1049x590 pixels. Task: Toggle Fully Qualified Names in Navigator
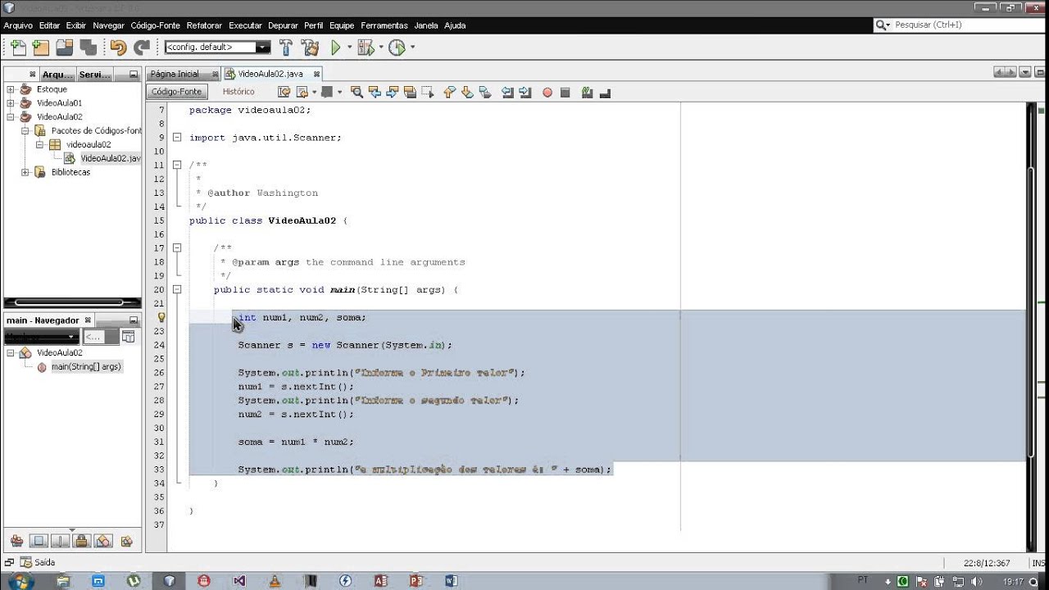click(x=126, y=541)
